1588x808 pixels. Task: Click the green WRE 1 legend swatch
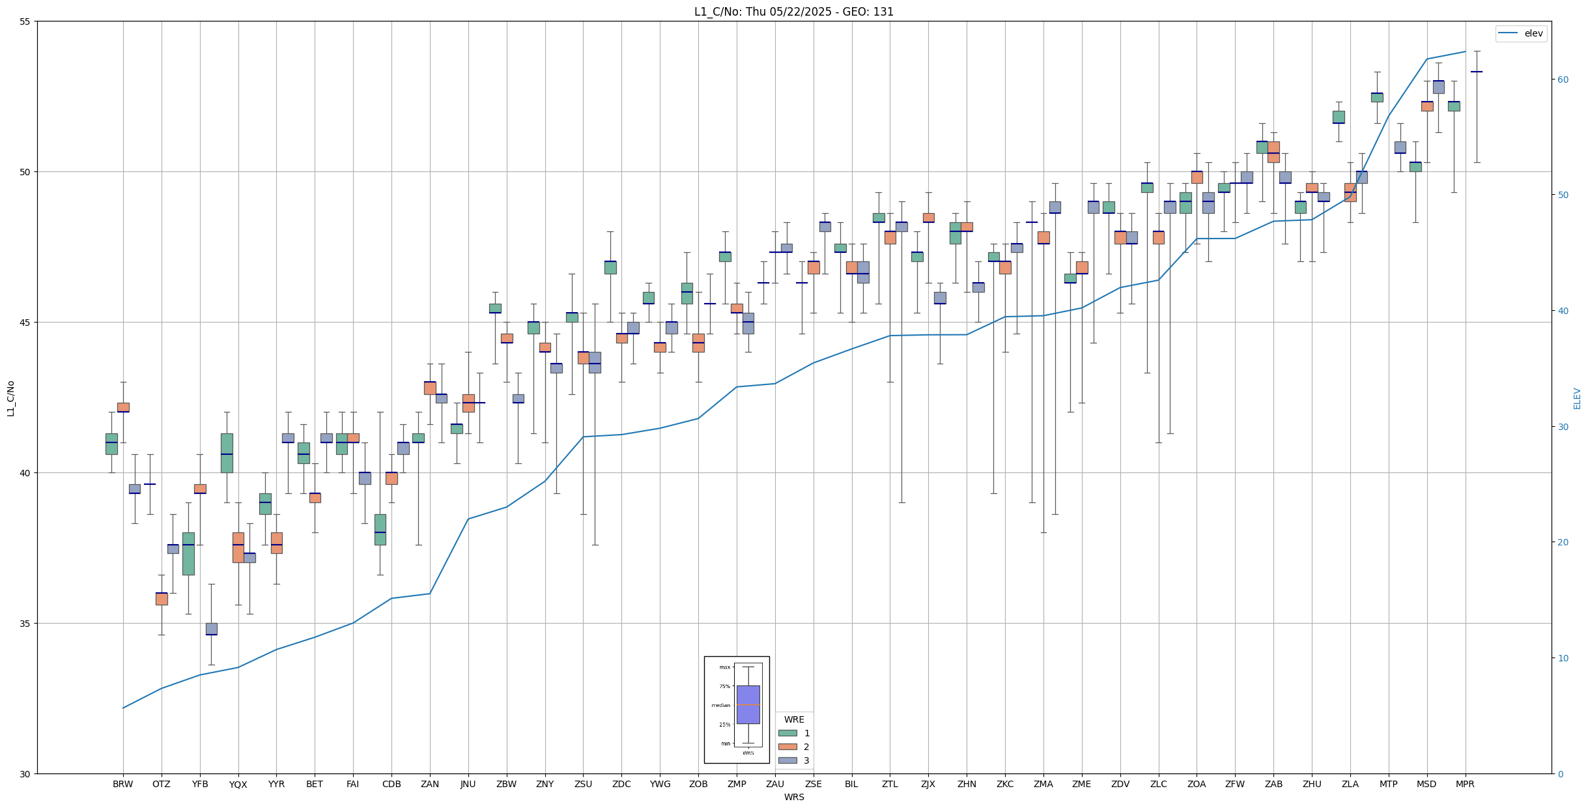[x=787, y=733]
